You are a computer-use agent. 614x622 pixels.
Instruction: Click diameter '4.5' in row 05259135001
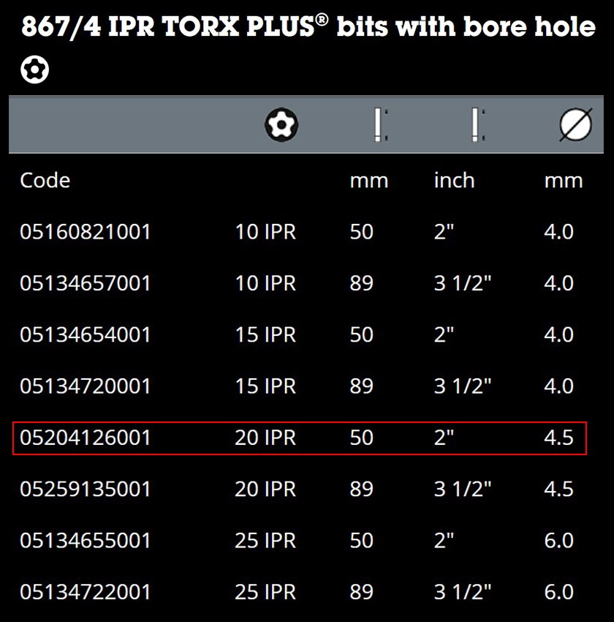point(559,489)
